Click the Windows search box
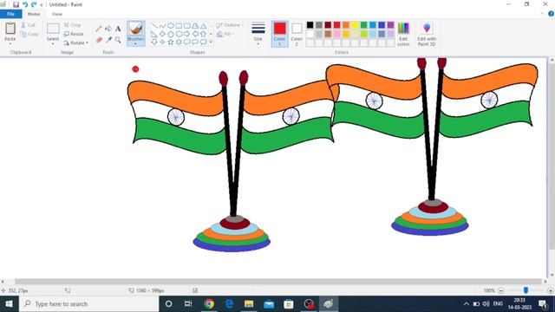This screenshot has width=555, height=312. pyautogui.click(x=88, y=304)
